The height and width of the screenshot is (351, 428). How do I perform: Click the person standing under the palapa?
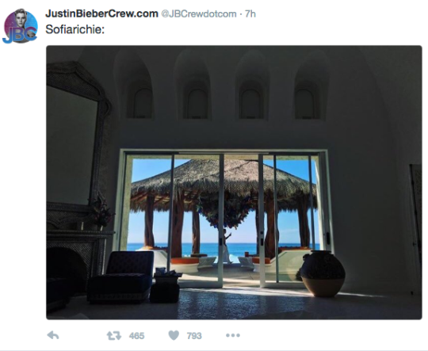pos(226,246)
